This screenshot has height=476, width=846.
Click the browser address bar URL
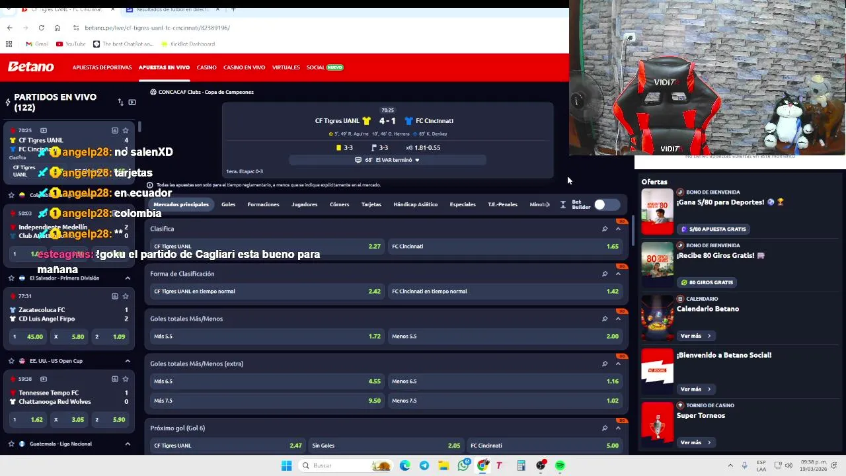pos(157,28)
